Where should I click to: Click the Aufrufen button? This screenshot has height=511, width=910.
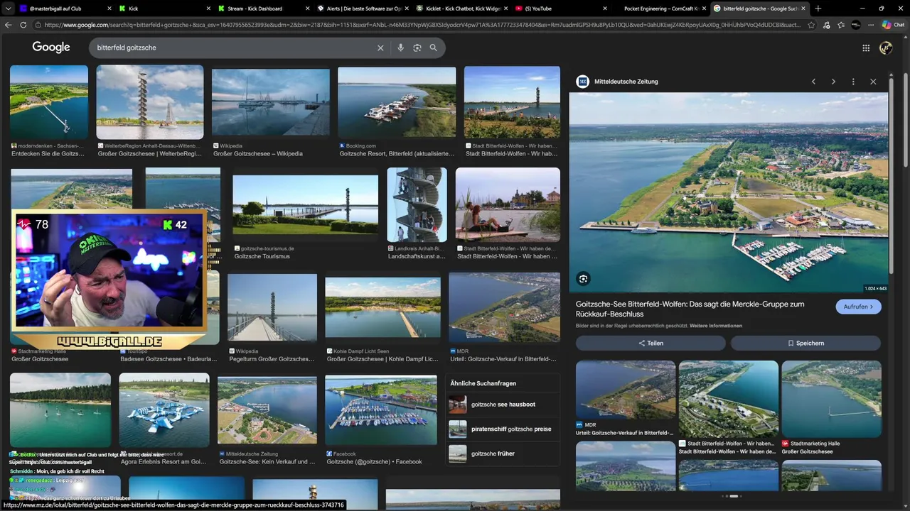[x=859, y=307]
